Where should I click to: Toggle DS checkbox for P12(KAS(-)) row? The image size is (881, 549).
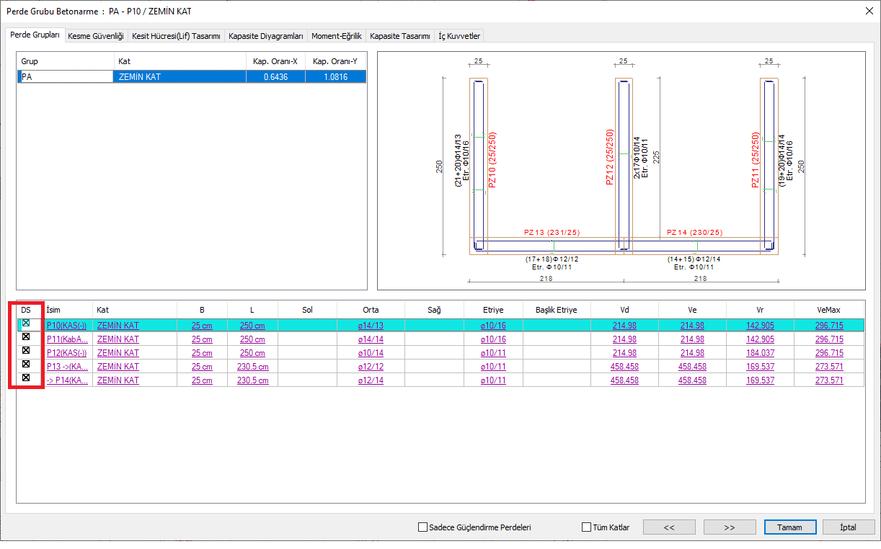(x=26, y=350)
